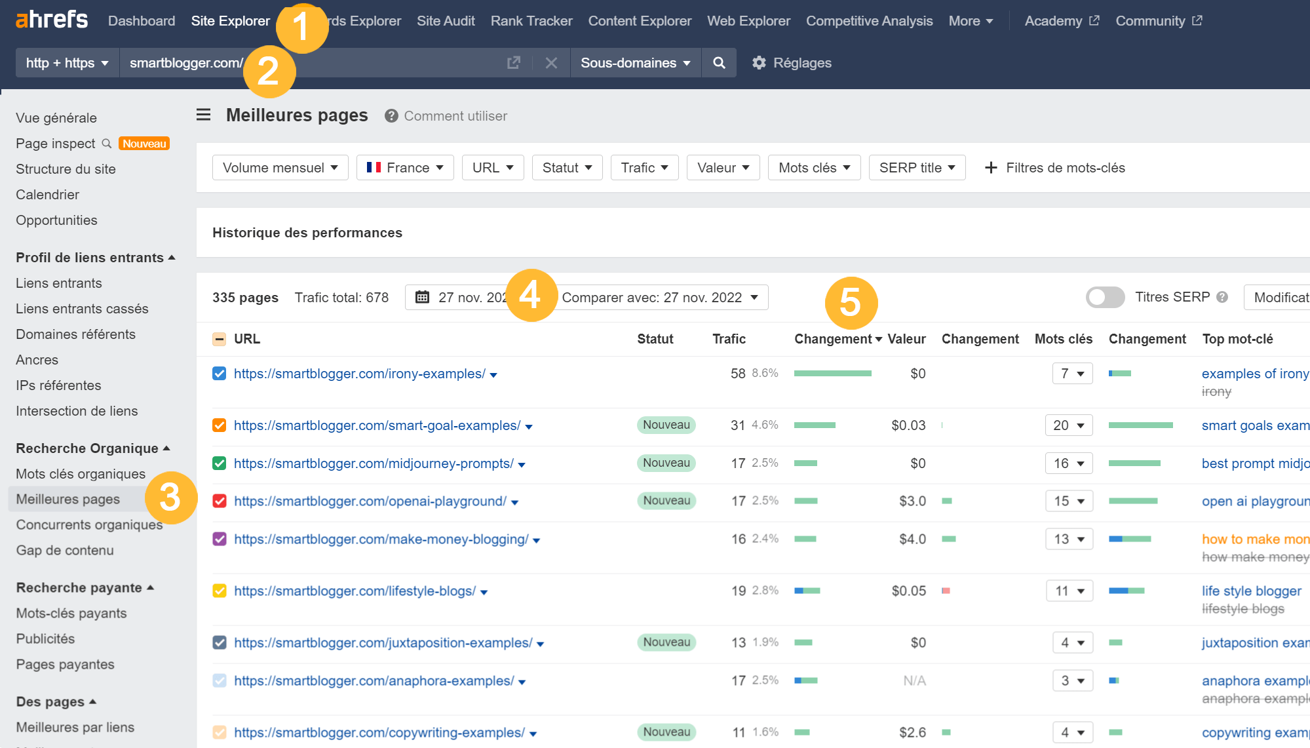Viewport: 1310px width, 748px height.
Task: Click the help icon next to Comment utiliser
Action: click(391, 115)
